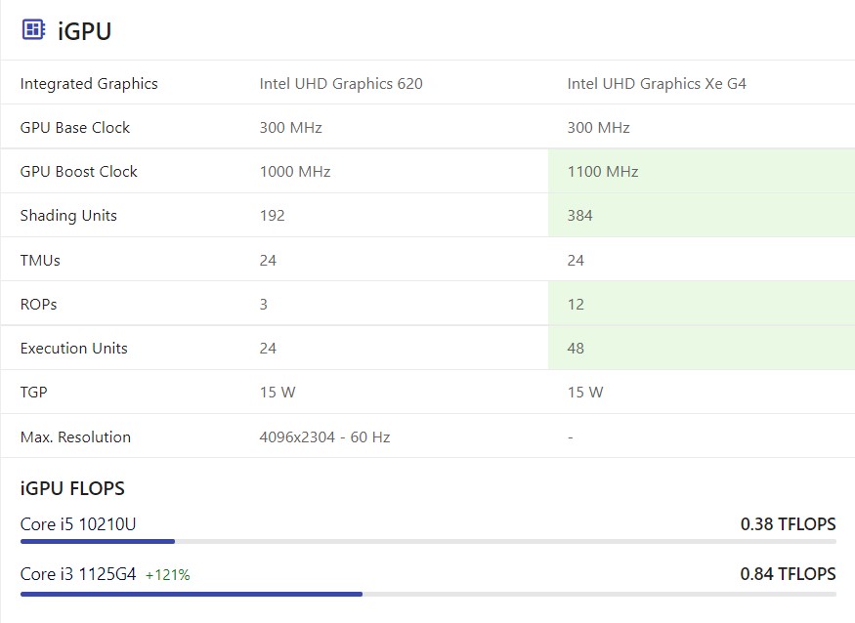Select the iGPU FLOPS heading

(72, 488)
